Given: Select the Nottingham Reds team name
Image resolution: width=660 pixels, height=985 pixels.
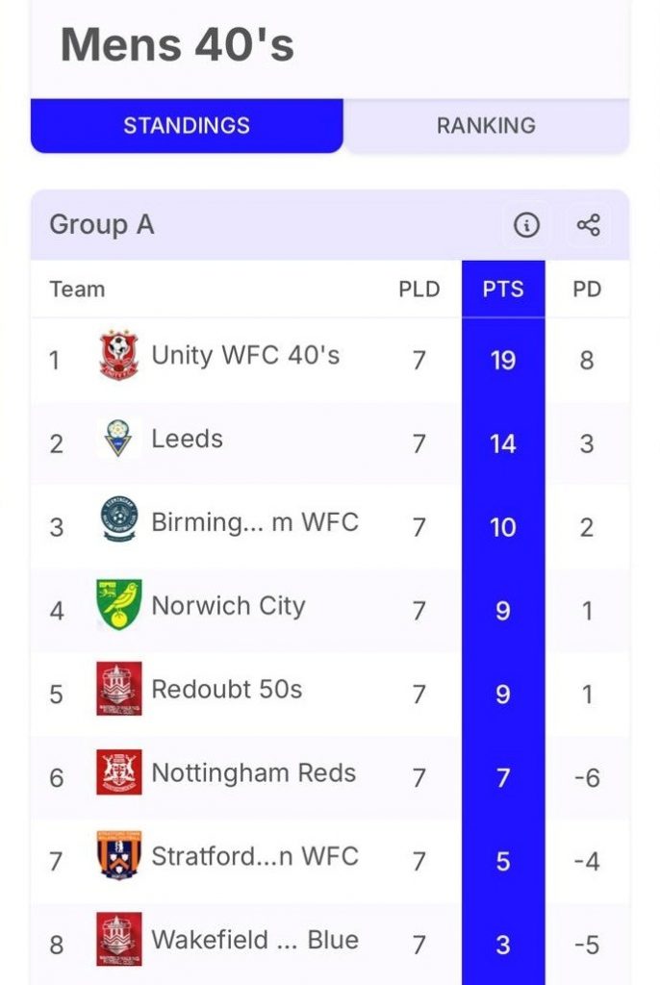Looking at the screenshot, I should coord(253,773).
